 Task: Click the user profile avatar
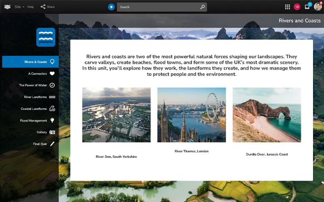click(318, 7)
